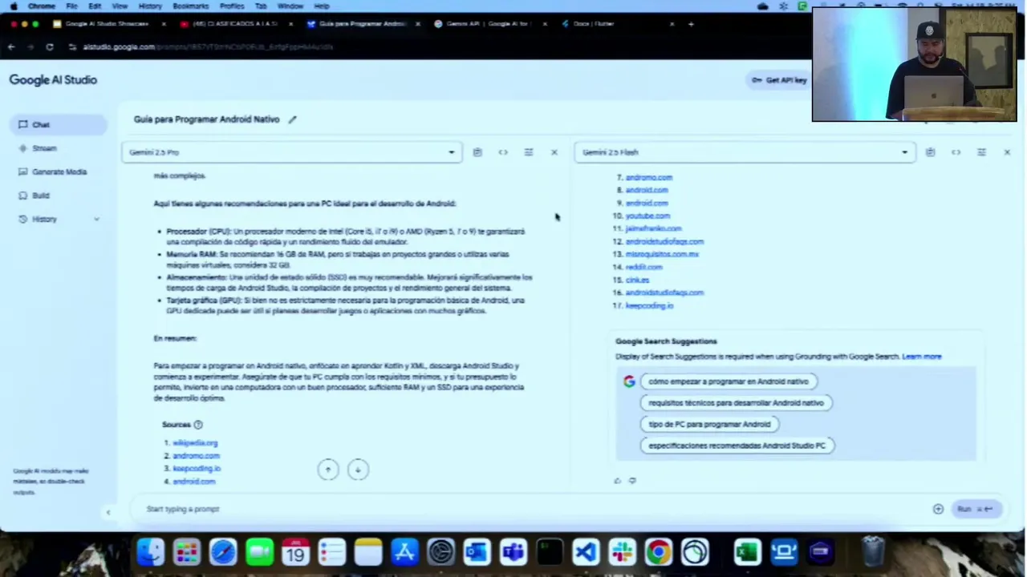Give thumbs down to Flash response
Screen dimensions: 1027x577
632,481
